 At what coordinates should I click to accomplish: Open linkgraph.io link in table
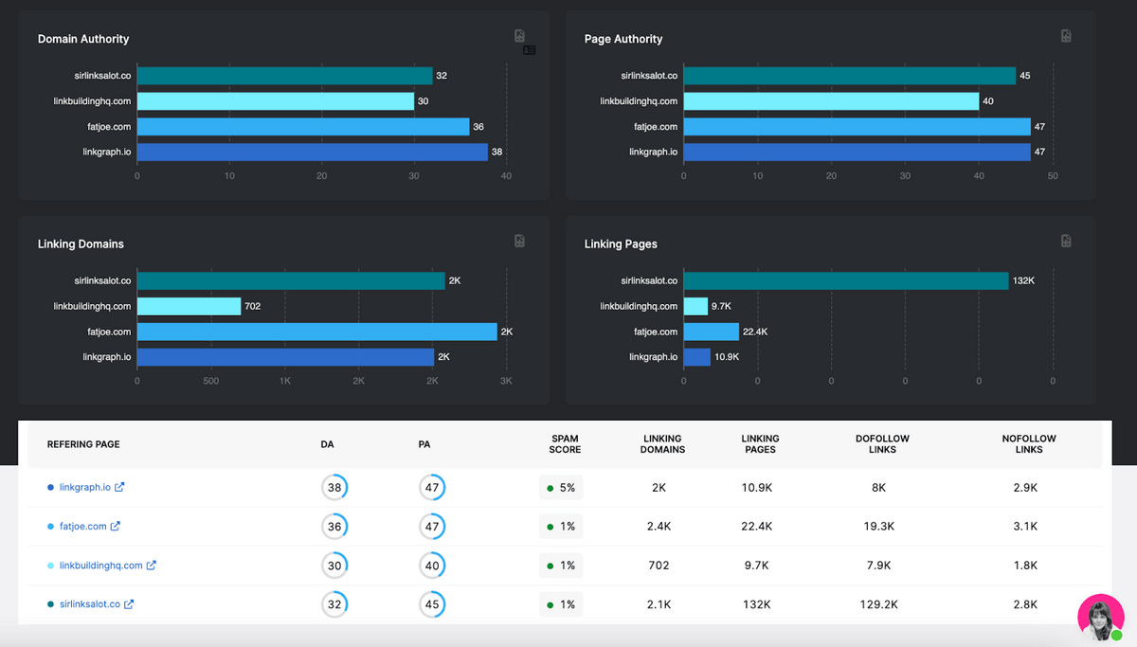(x=85, y=487)
